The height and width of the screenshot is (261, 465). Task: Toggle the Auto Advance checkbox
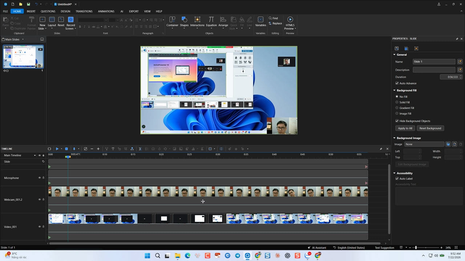point(397,83)
